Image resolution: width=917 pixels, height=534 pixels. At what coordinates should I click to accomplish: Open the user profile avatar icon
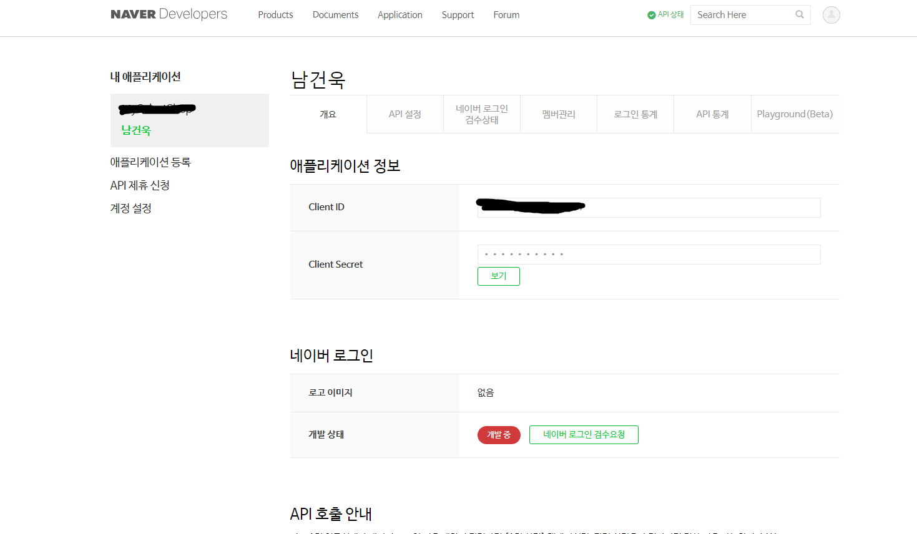click(831, 15)
